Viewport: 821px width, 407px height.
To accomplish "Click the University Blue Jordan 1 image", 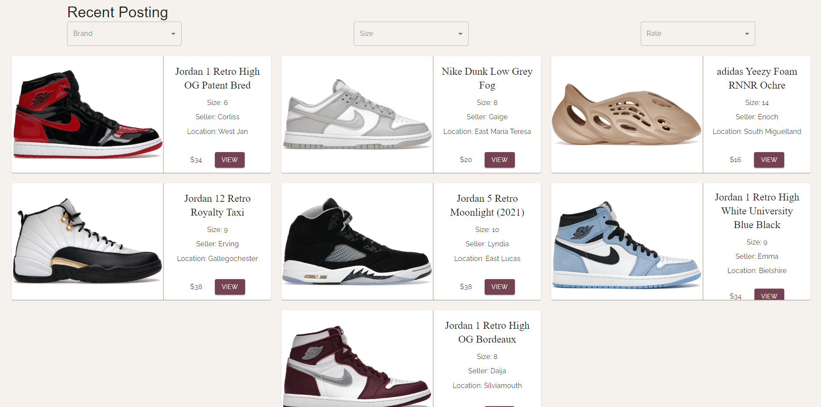I will tap(627, 242).
